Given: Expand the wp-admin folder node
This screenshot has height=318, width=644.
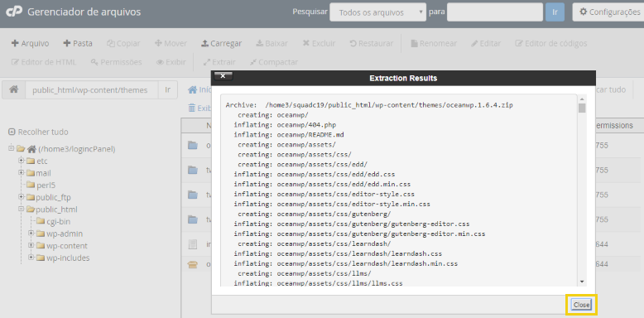Looking at the screenshot, I should pyautogui.click(x=31, y=234).
